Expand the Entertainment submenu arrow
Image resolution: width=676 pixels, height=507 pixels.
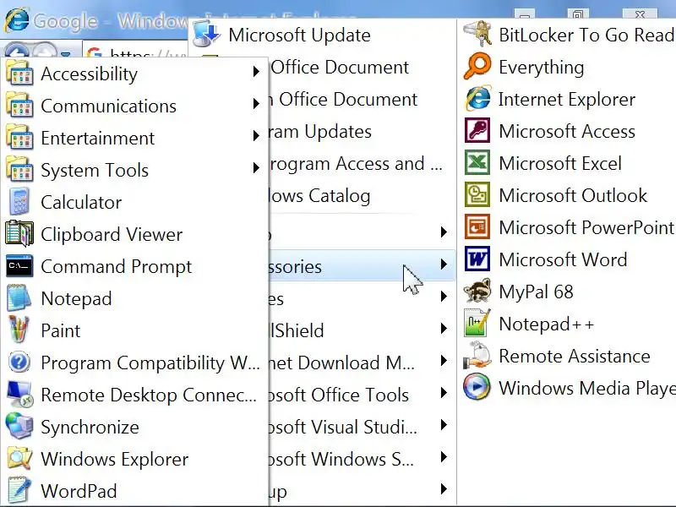(x=255, y=138)
